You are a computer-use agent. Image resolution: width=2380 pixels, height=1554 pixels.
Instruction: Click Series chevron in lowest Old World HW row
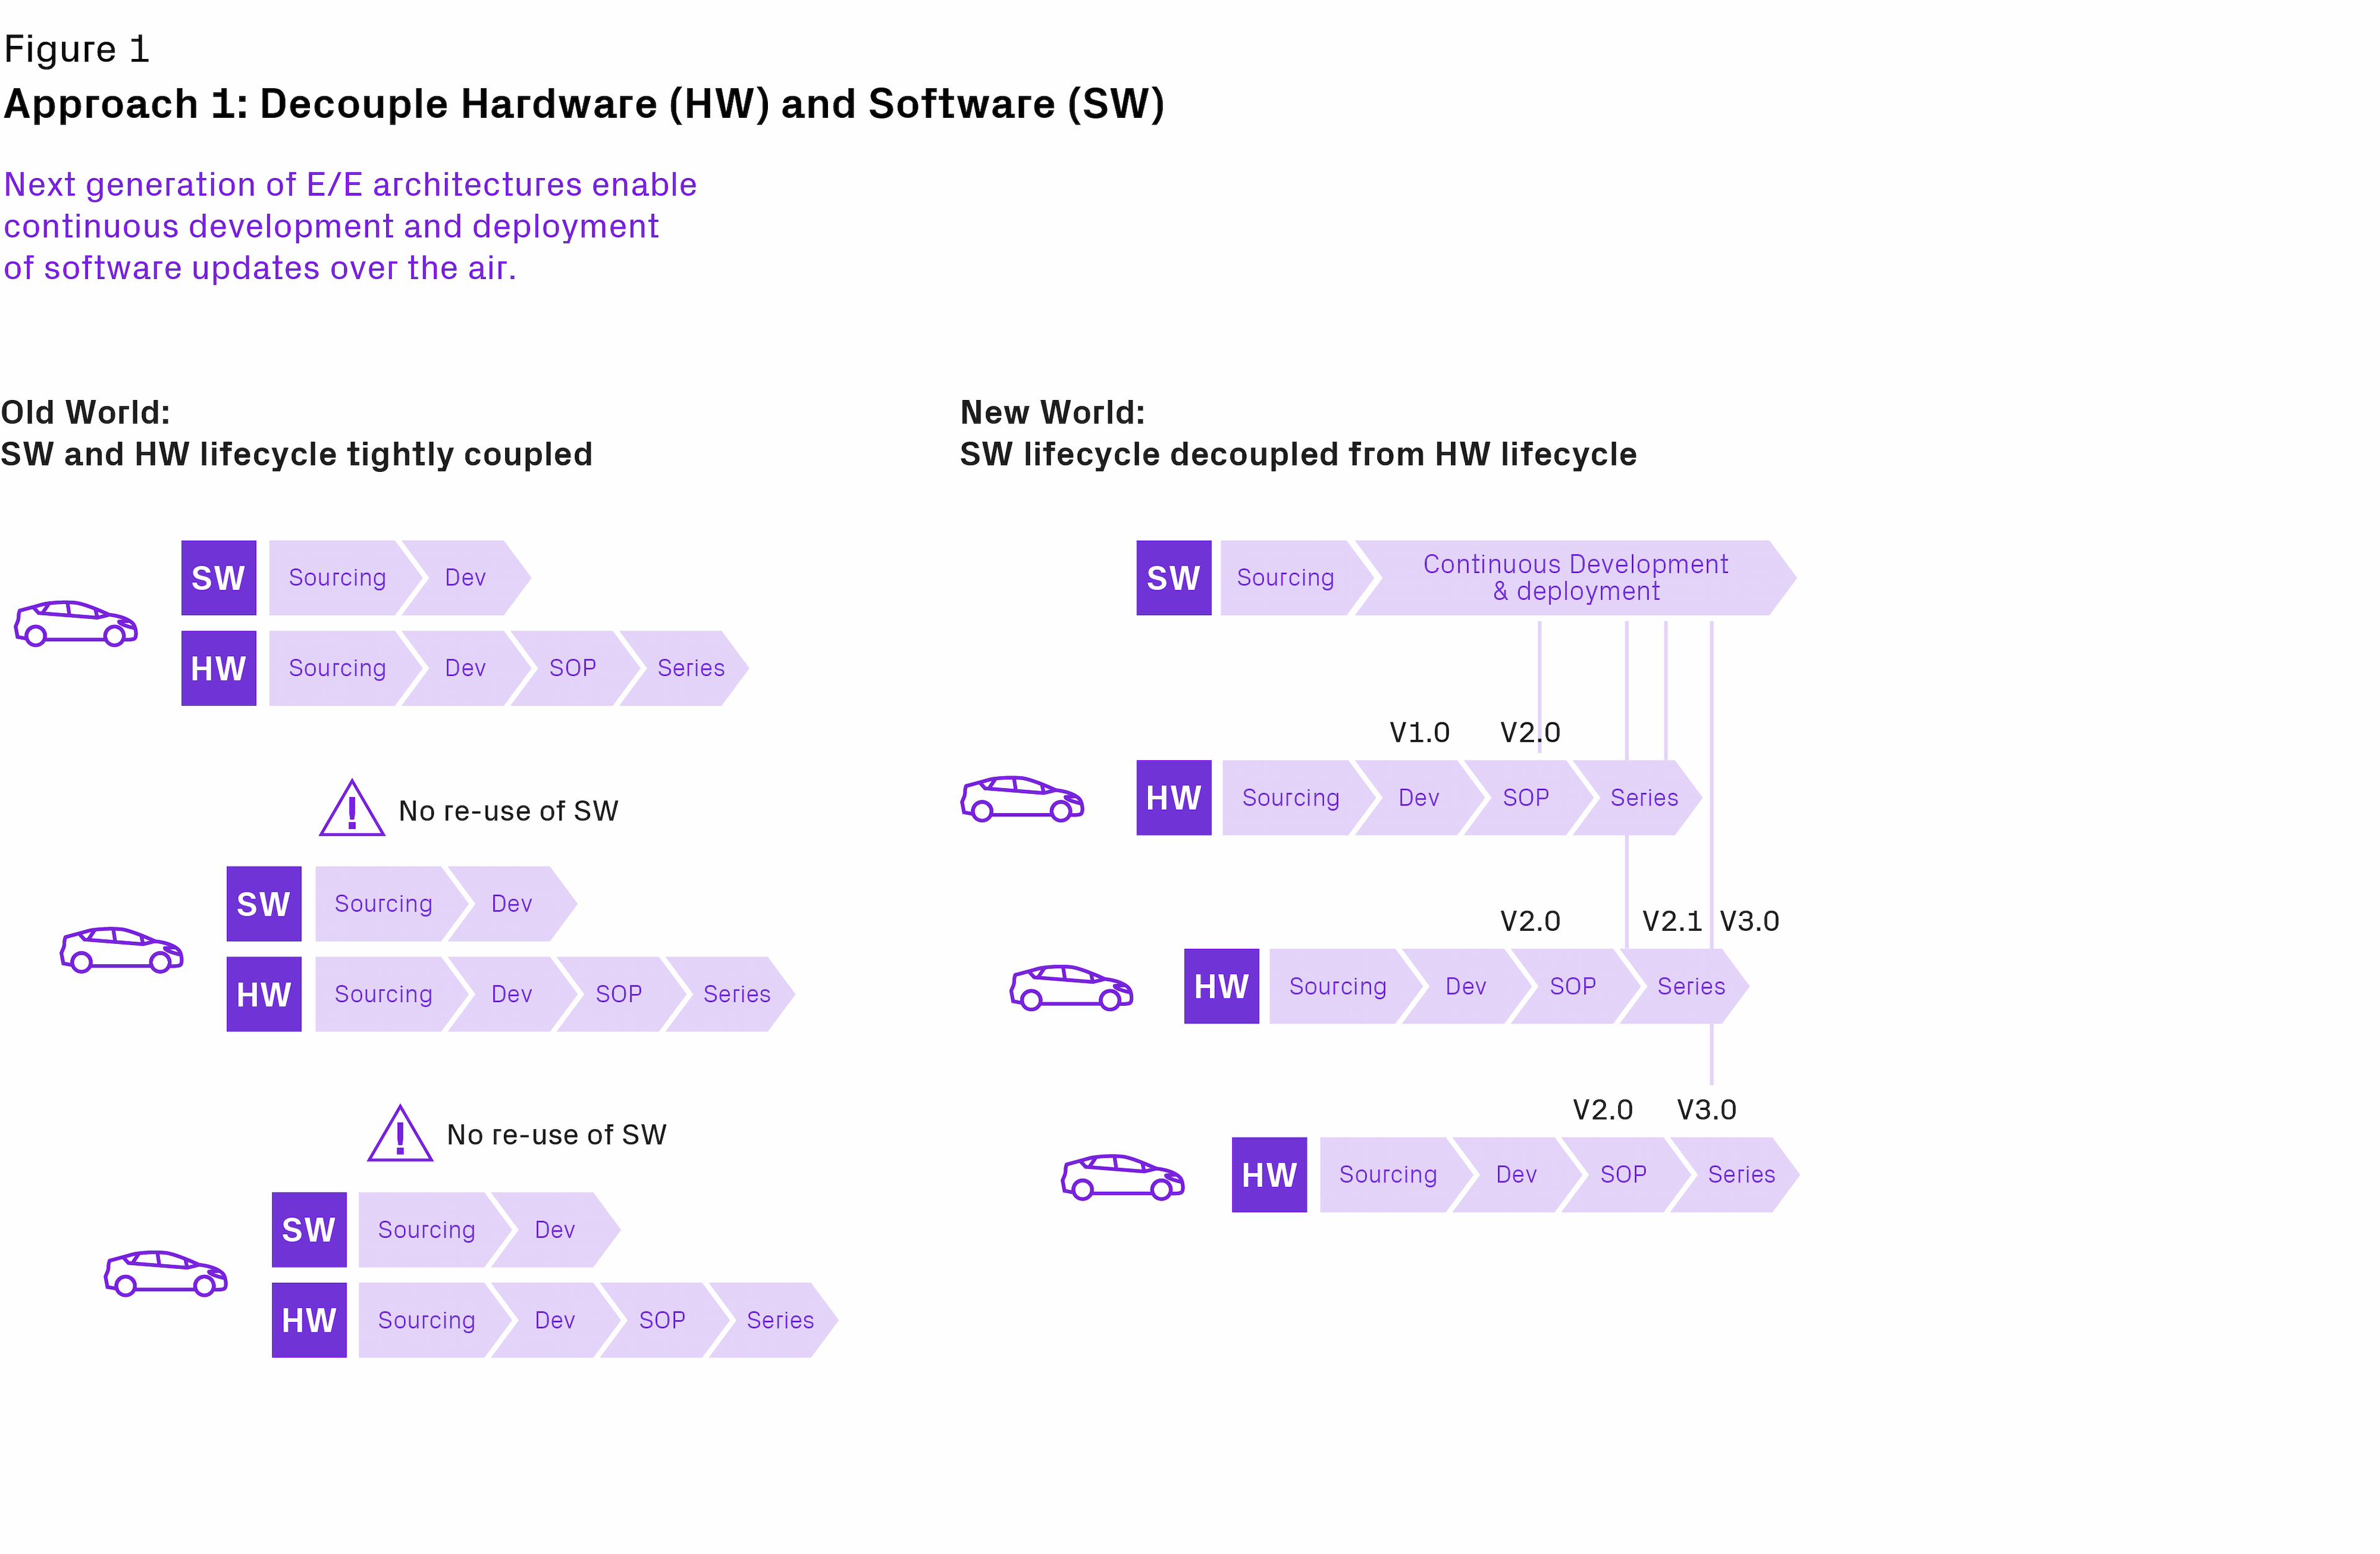[775, 1321]
